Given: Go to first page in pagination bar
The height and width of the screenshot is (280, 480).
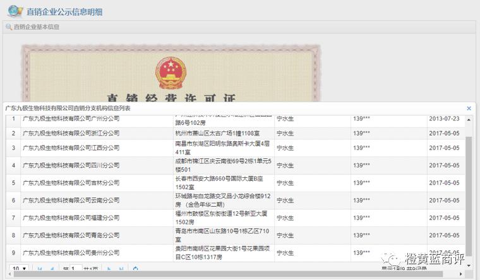Looking at the screenshot, I should point(40,270).
